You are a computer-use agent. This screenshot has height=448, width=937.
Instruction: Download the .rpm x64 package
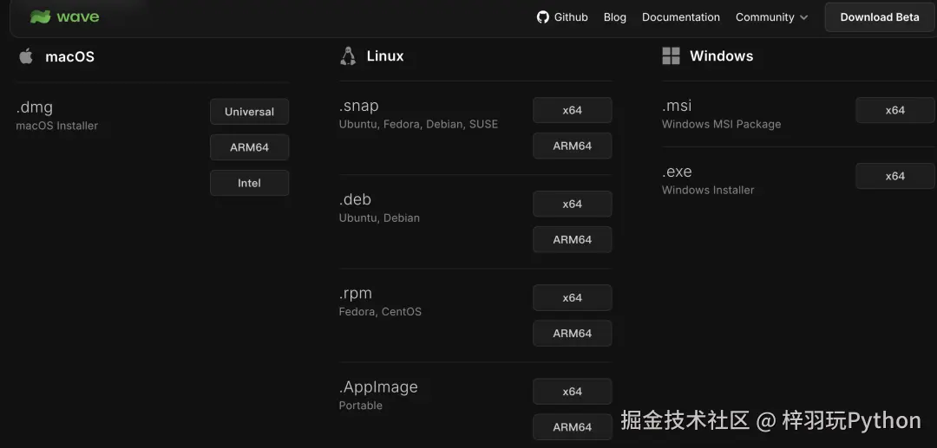572,298
